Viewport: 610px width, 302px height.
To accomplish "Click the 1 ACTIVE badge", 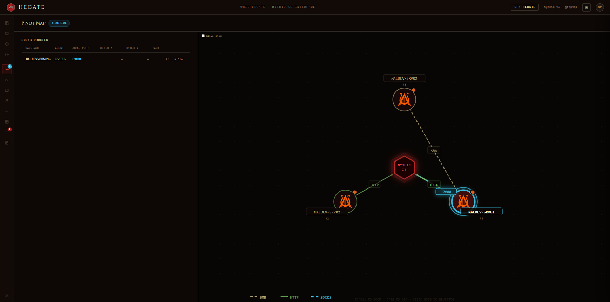I will pos(59,23).
